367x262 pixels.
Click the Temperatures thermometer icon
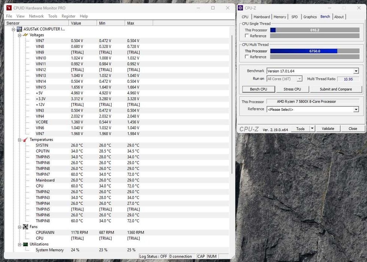[x=25, y=139]
